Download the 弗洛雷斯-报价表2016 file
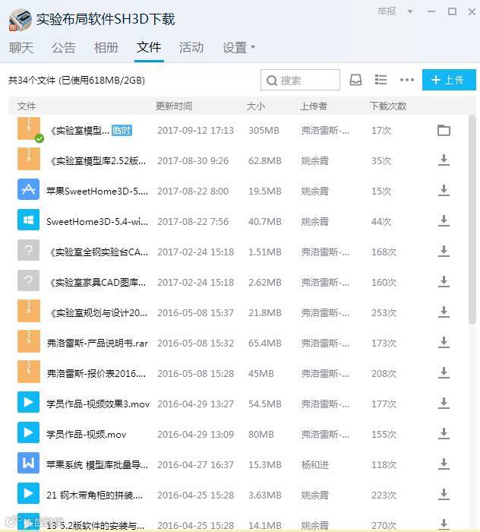The image size is (480, 532). coord(444,373)
